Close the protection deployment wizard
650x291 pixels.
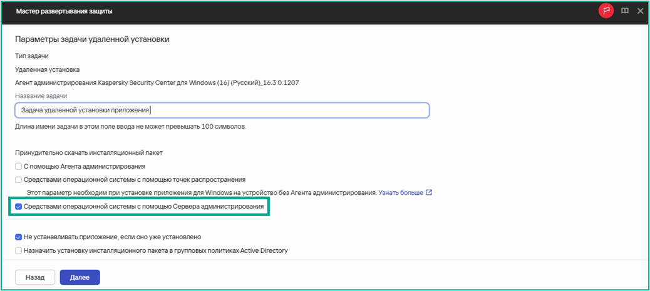coord(640,11)
